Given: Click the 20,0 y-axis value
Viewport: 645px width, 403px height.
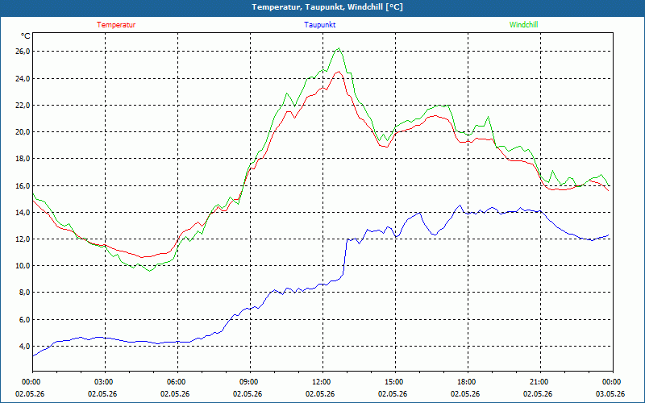Looking at the screenshot, I should pos(23,132).
